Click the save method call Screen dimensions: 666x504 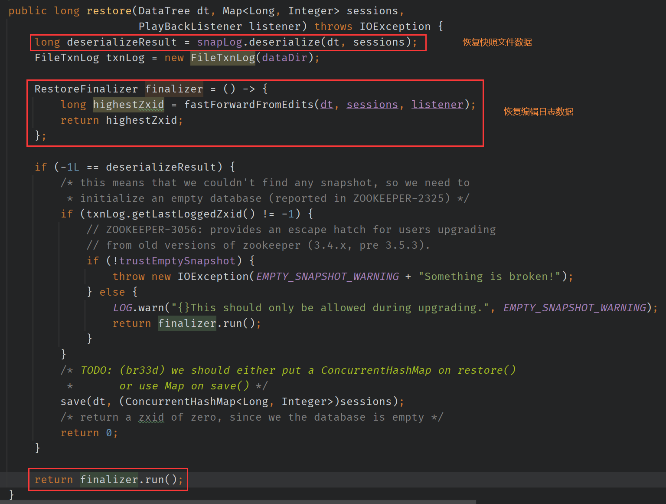(x=73, y=402)
